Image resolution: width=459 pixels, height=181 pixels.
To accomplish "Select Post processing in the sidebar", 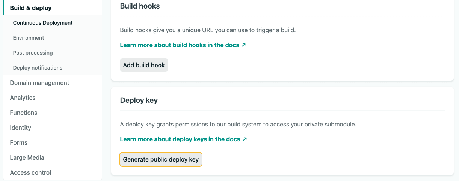I will [x=53, y=53].
